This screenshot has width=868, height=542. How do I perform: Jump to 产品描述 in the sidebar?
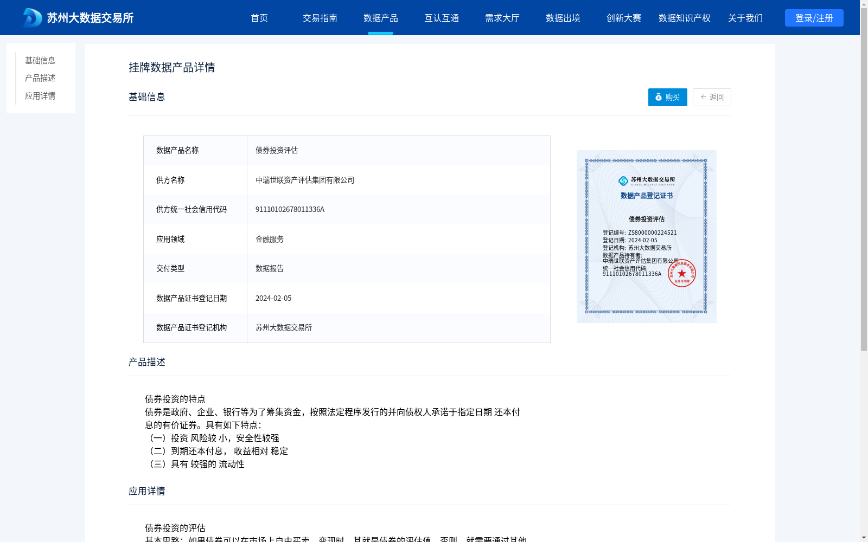(40, 78)
